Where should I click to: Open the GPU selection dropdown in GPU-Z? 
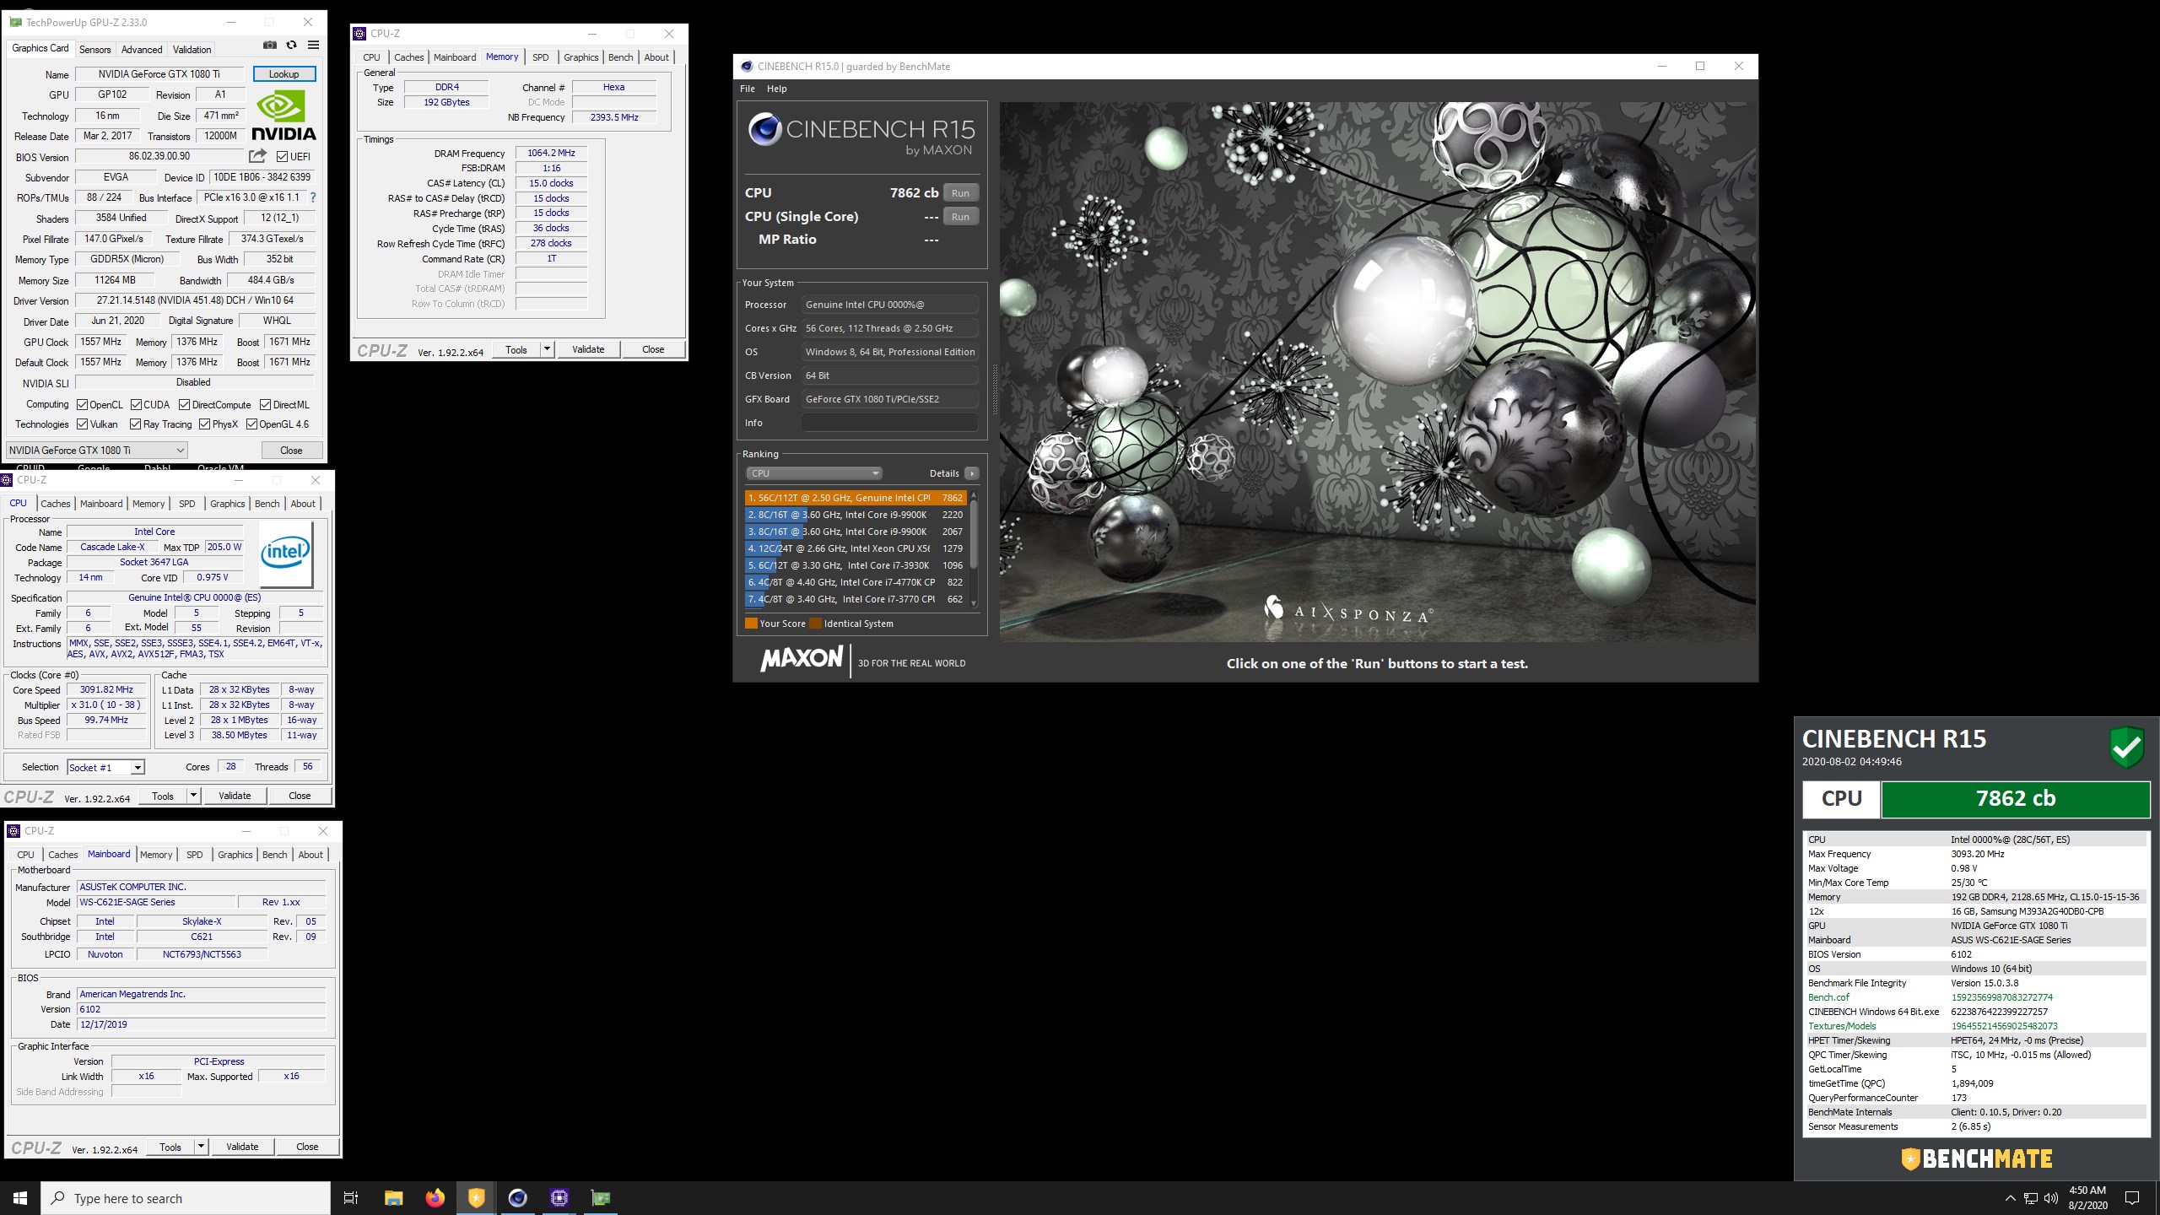click(97, 451)
